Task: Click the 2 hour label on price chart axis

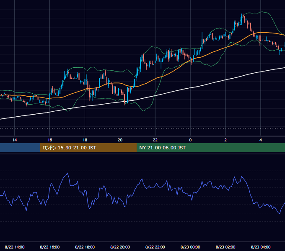Action: [x=225, y=140]
